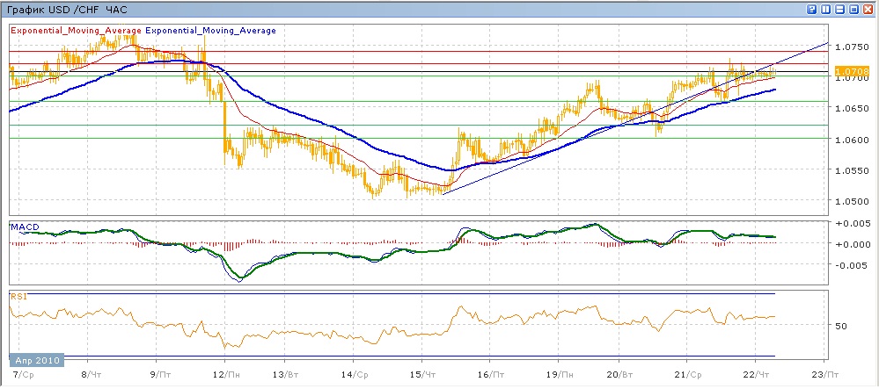This screenshot has height=389, width=879.
Task: Click the help question mark icon
Action: [x=809, y=9]
